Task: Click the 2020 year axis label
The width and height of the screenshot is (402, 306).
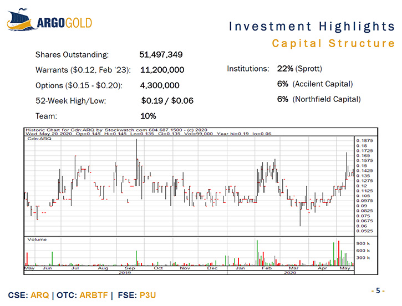Action: [x=290, y=273]
